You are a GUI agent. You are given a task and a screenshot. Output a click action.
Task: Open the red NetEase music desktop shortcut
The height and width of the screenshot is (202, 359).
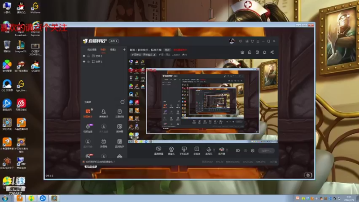click(x=21, y=105)
